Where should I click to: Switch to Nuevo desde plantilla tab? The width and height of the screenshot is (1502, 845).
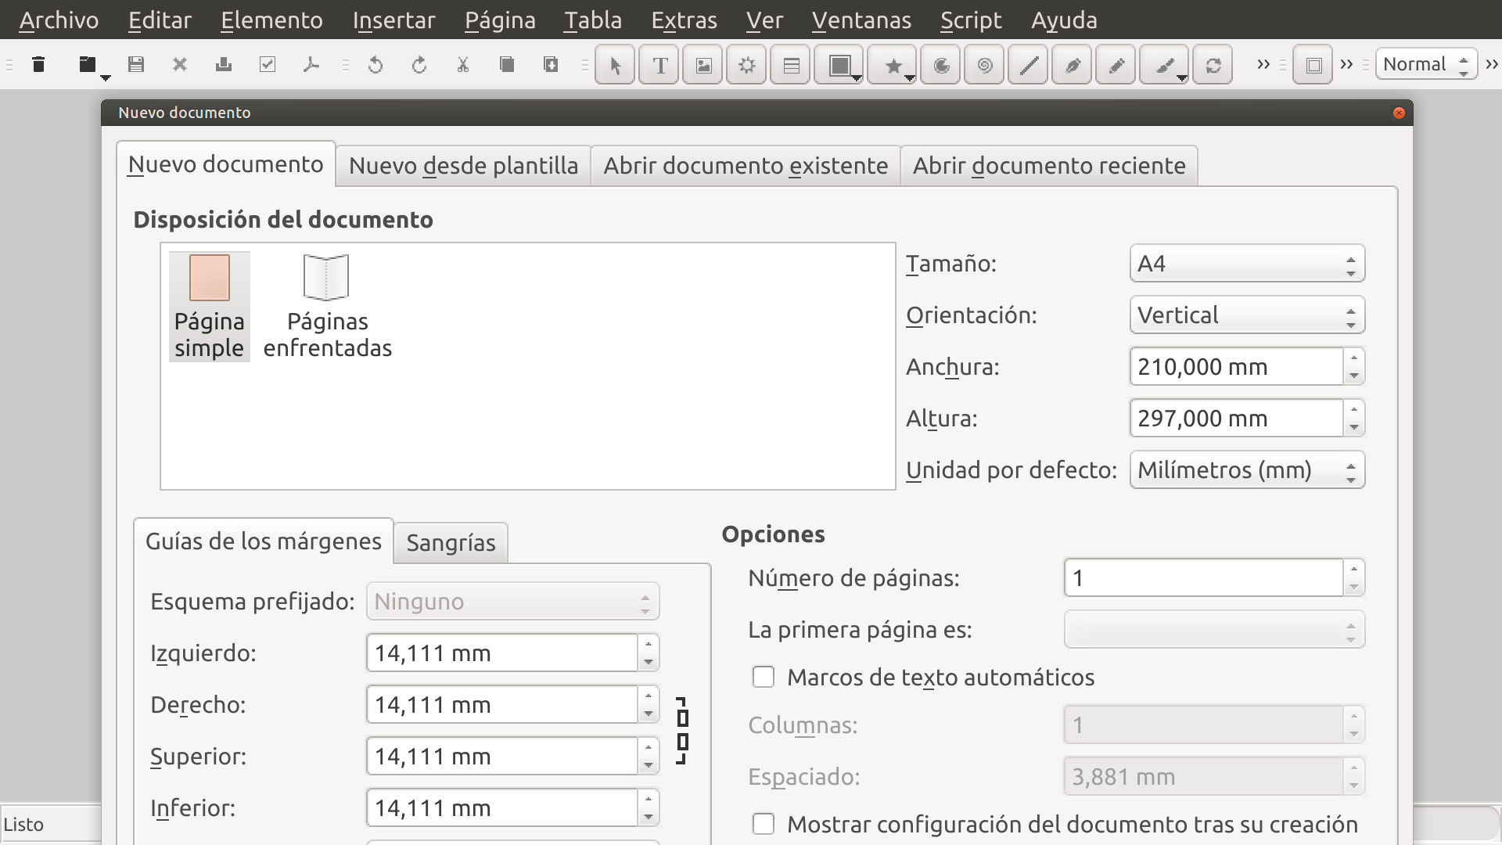pyautogui.click(x=463, y=166)
